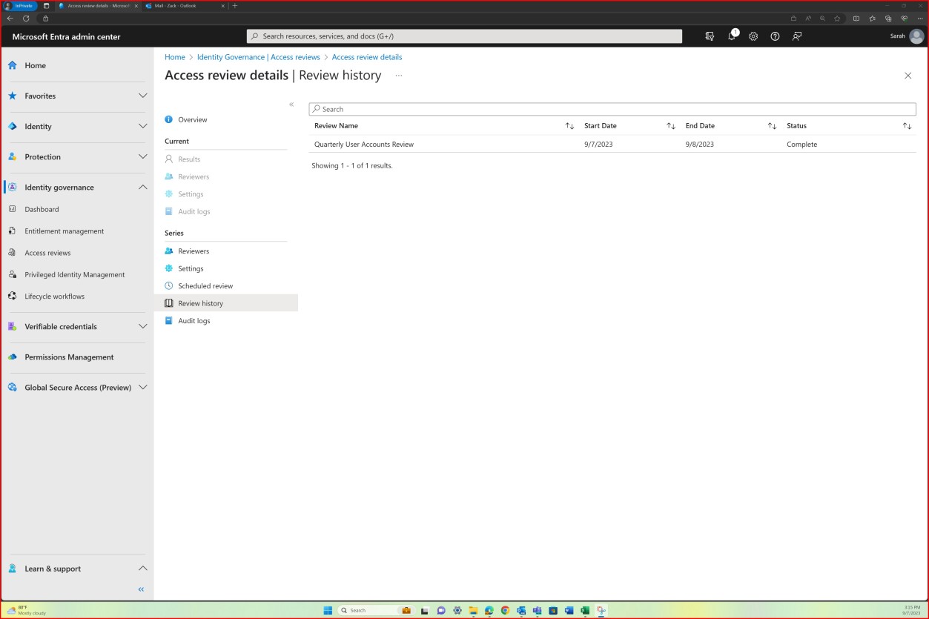The image size is (929, 619).
Task: Open the Entra settings gear icon
Action: (x=753, y=36)
